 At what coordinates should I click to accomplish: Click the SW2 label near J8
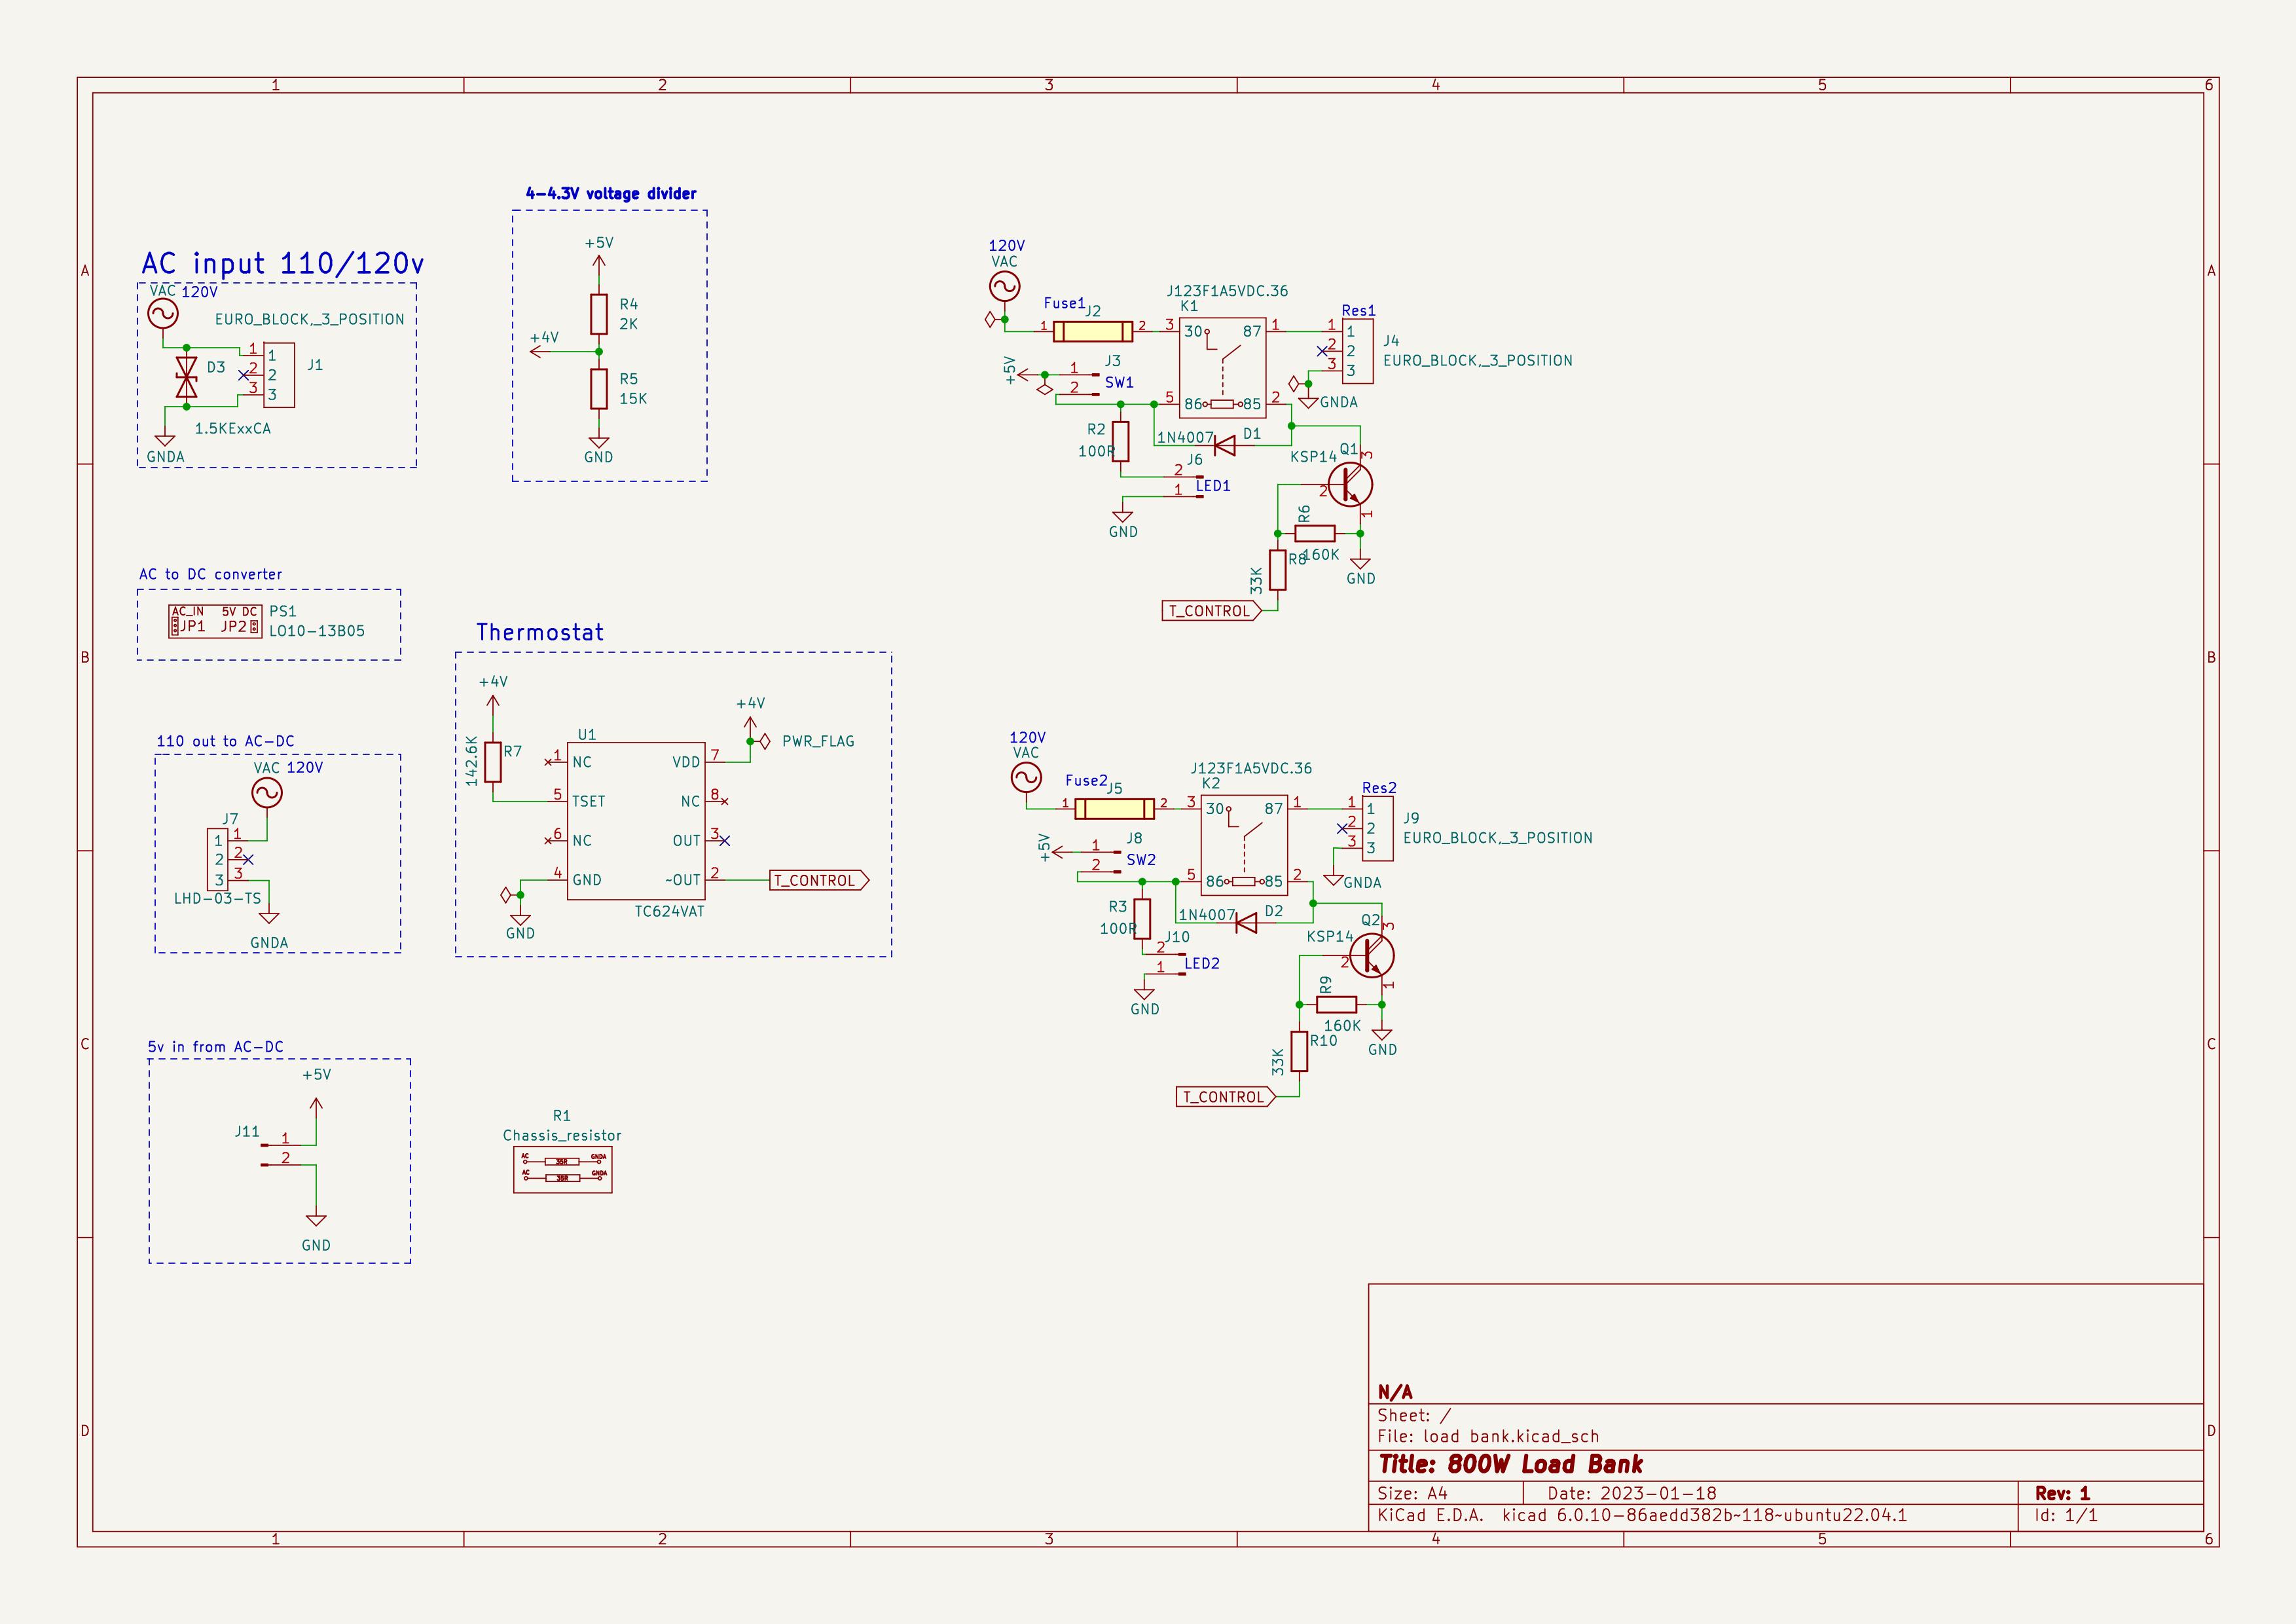pyautogui.click(x=1141, y=860)
